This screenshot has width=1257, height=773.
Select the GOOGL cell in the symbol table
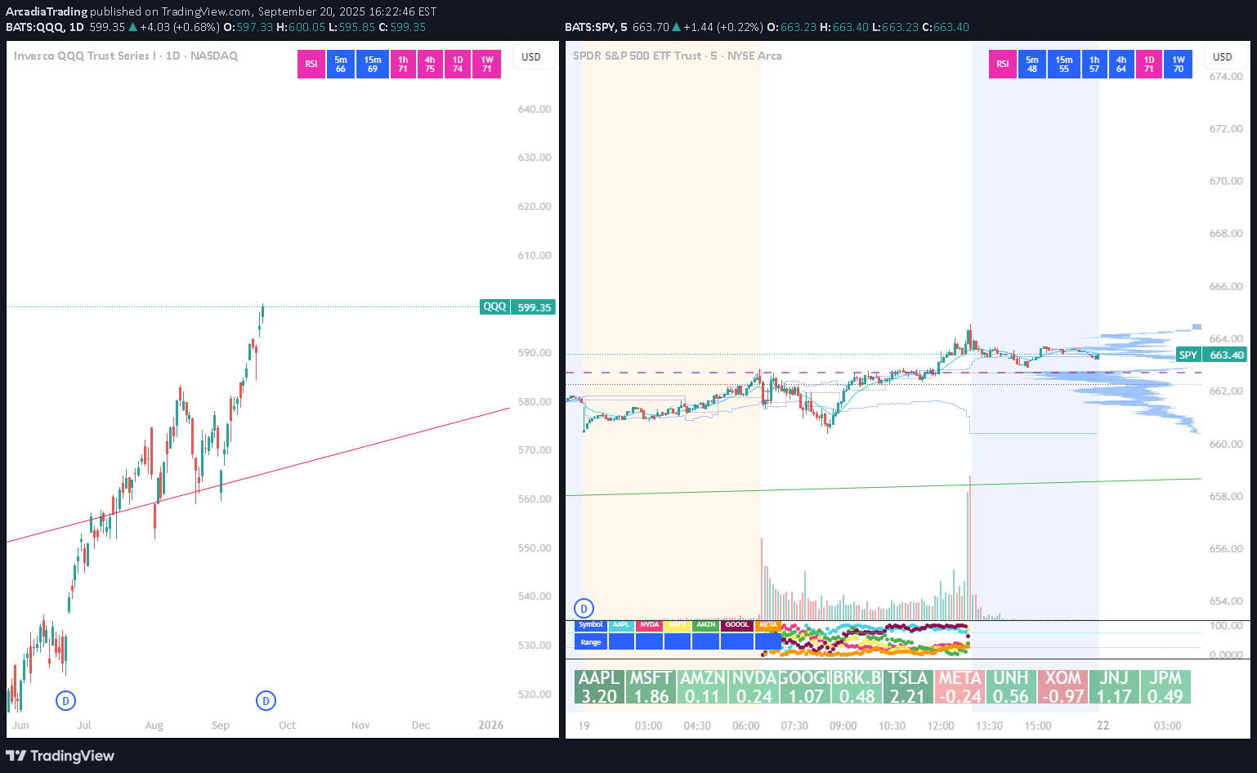click(x=737, y=625)
